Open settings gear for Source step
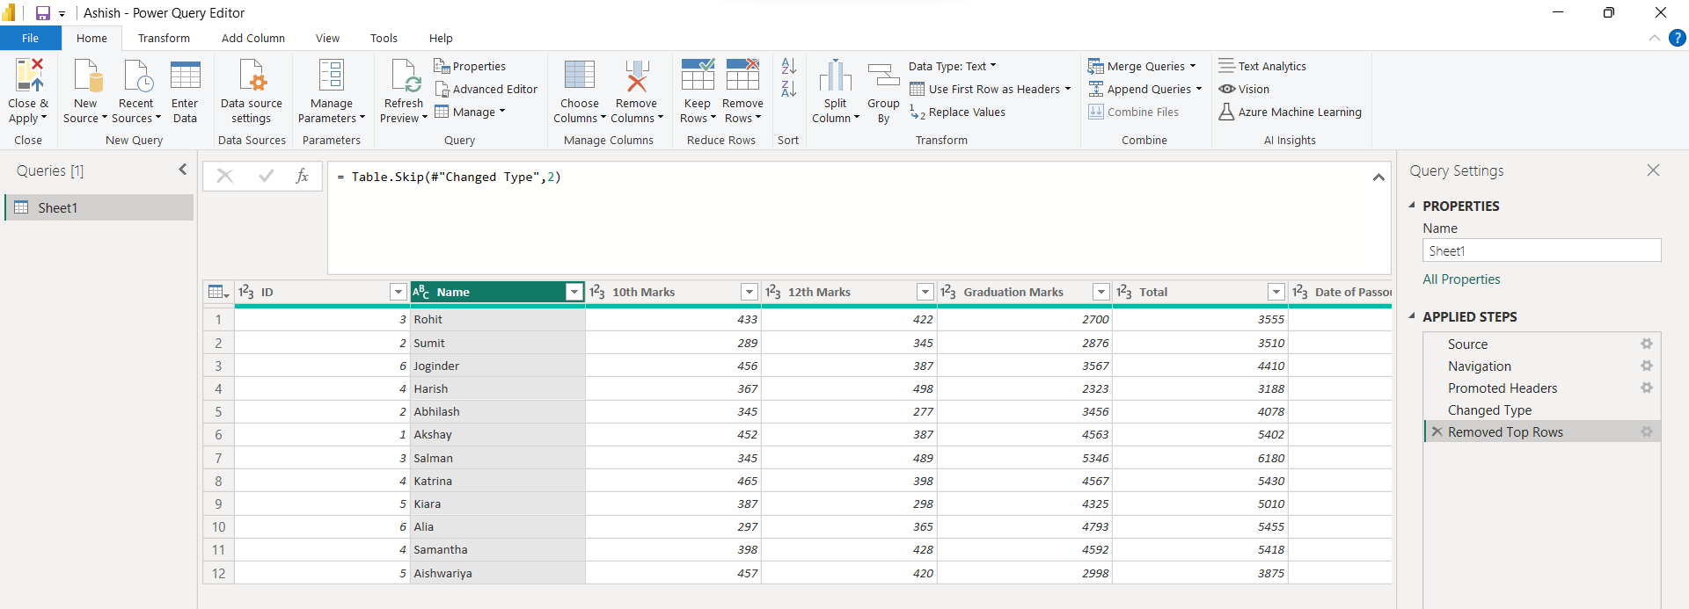Screen dimensions: 1689x609 click(1646, 344)
